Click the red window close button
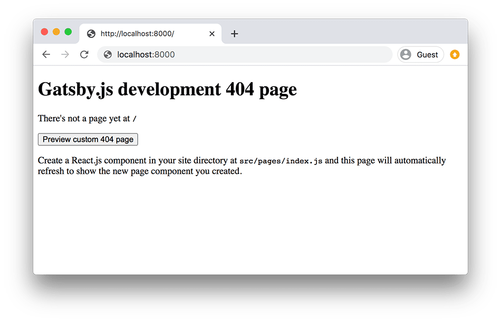 coord(44,32)
